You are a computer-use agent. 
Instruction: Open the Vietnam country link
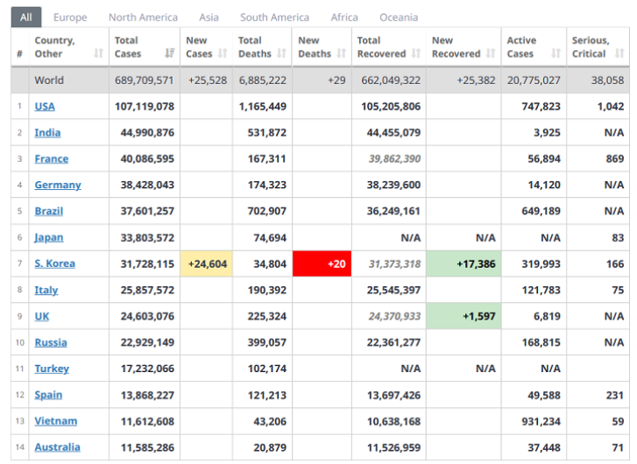pos(56,421)
